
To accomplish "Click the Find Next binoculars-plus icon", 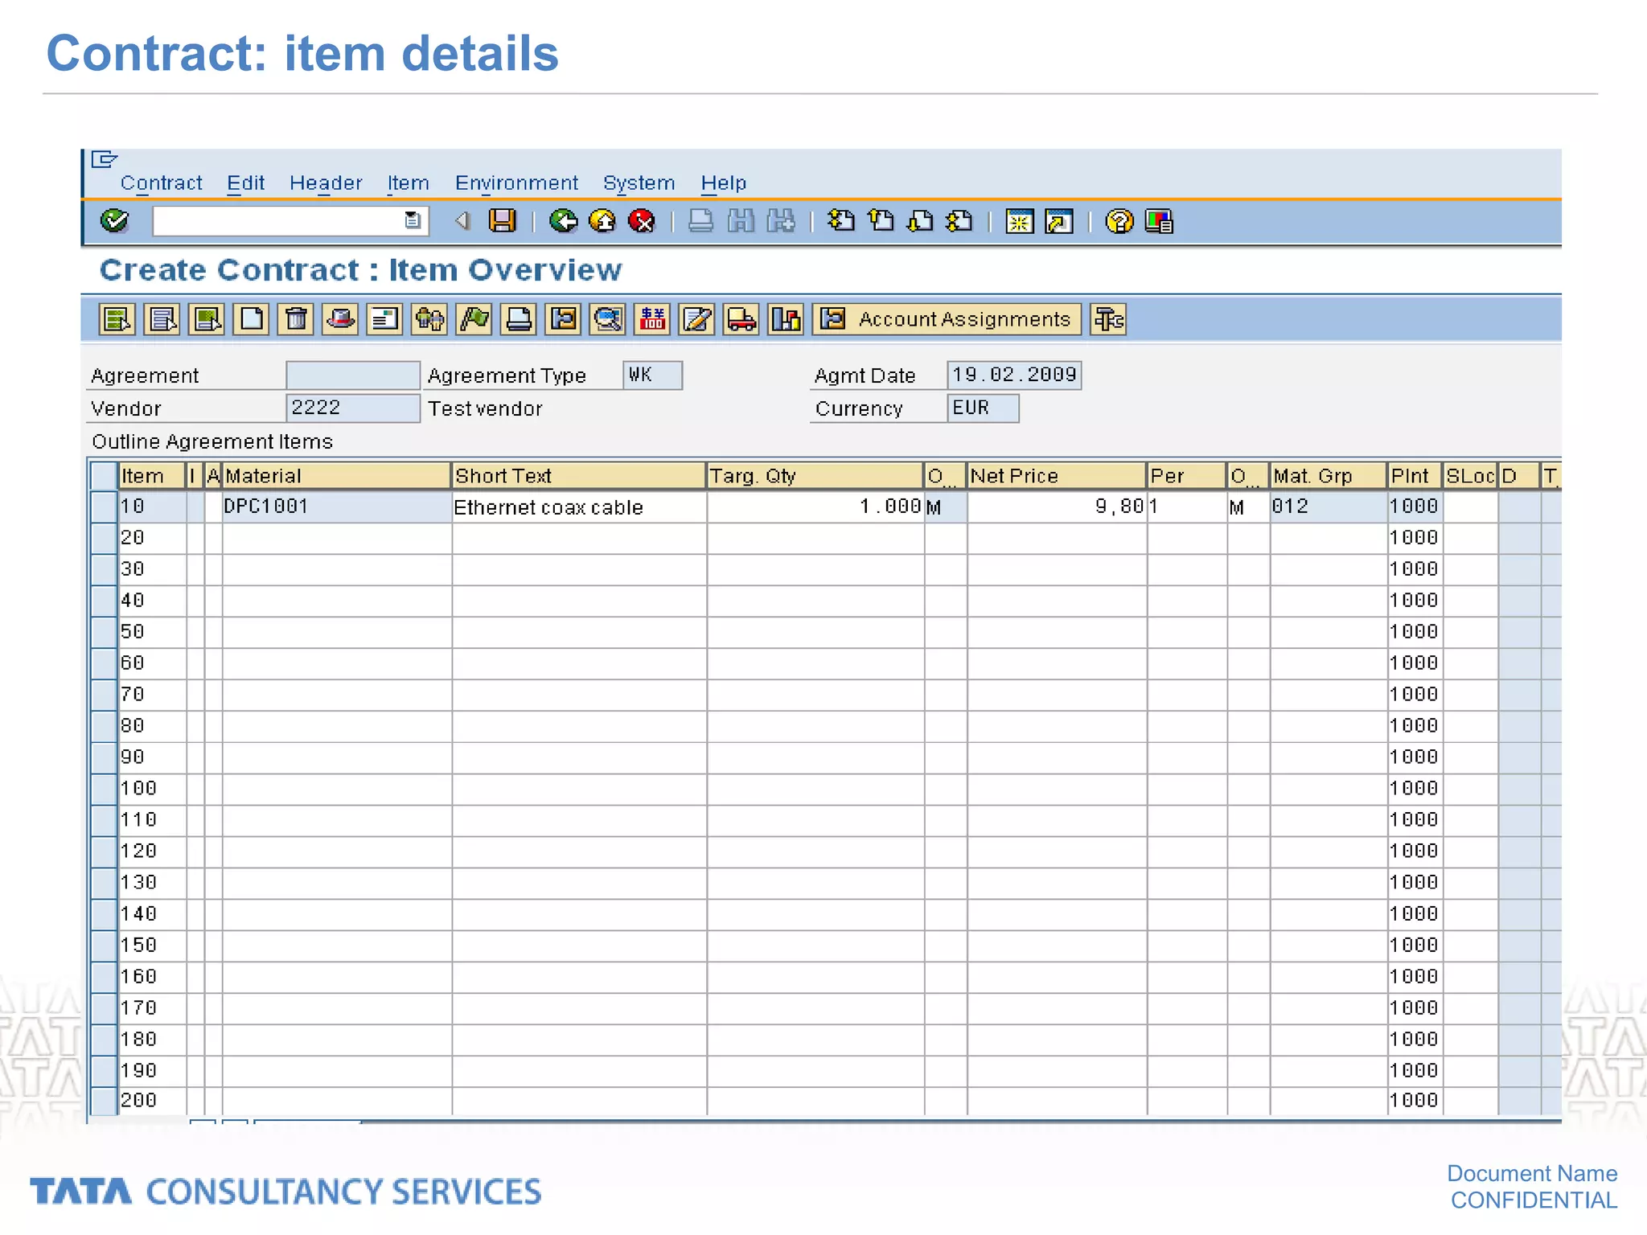I will point(781,220).
